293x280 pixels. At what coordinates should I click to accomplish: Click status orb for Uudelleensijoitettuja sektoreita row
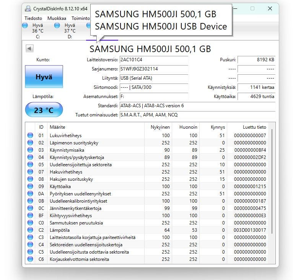(x=30, y=165)
